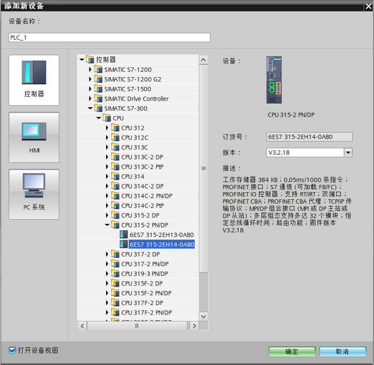The height and width of the screenshot is (365, 374).
Task: Click the CPU 312C folder icon
Action: [x=115, y=137]
